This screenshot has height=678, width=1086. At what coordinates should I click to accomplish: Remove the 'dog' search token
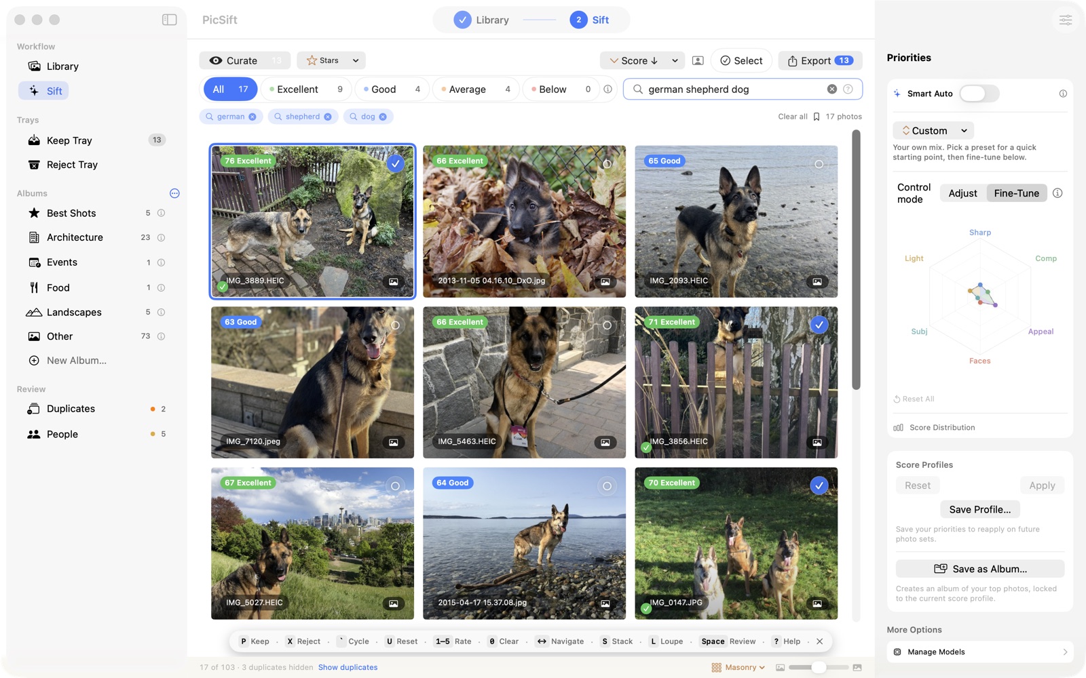coord(383,117)
